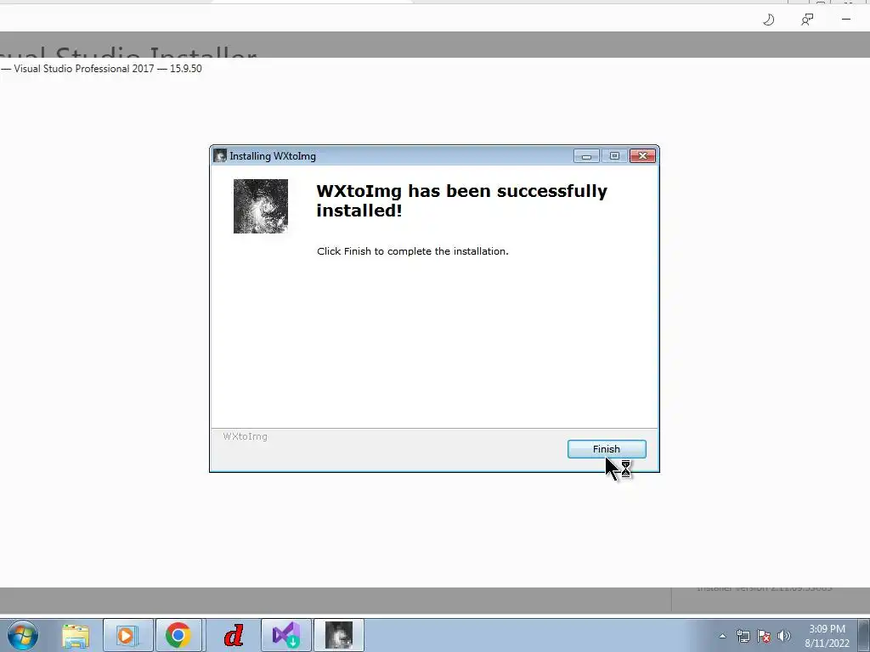The image size is (870, 652).
Task: Open the network status tray icon
Action: click(743, 636)
